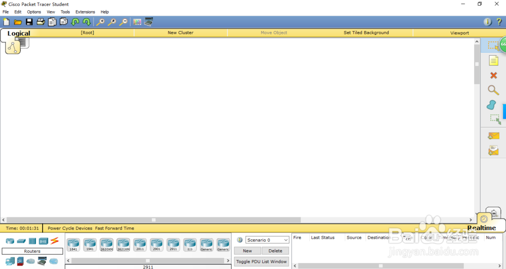
Task: Select the End Devices category icon
Action: 10,261
